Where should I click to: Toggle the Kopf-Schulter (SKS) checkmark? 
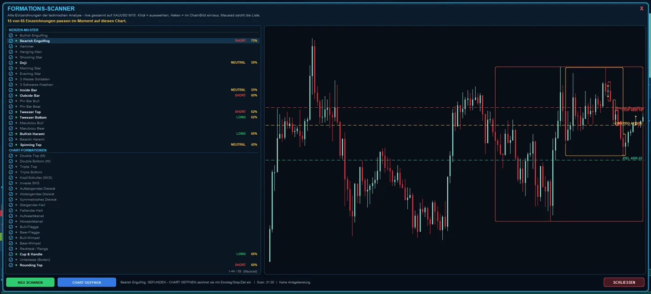tap(11, 177)
